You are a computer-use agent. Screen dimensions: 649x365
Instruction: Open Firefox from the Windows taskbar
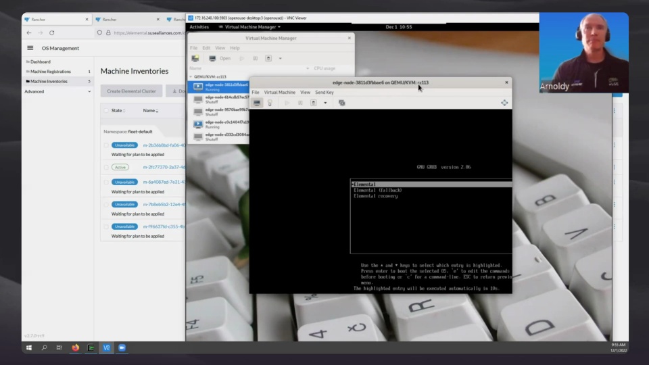point(75,347)
